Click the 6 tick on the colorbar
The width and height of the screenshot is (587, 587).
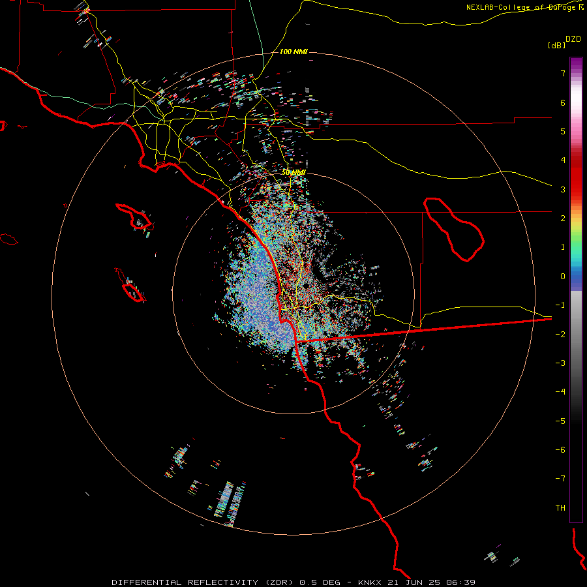[563, 102]
